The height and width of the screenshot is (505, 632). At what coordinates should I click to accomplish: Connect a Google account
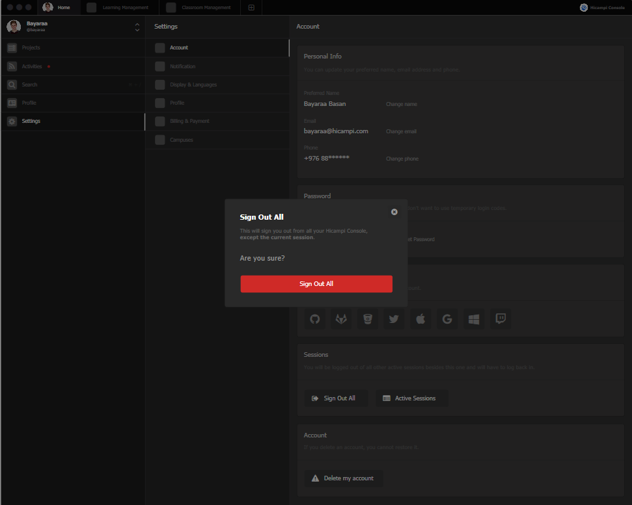tap(447, 318)
